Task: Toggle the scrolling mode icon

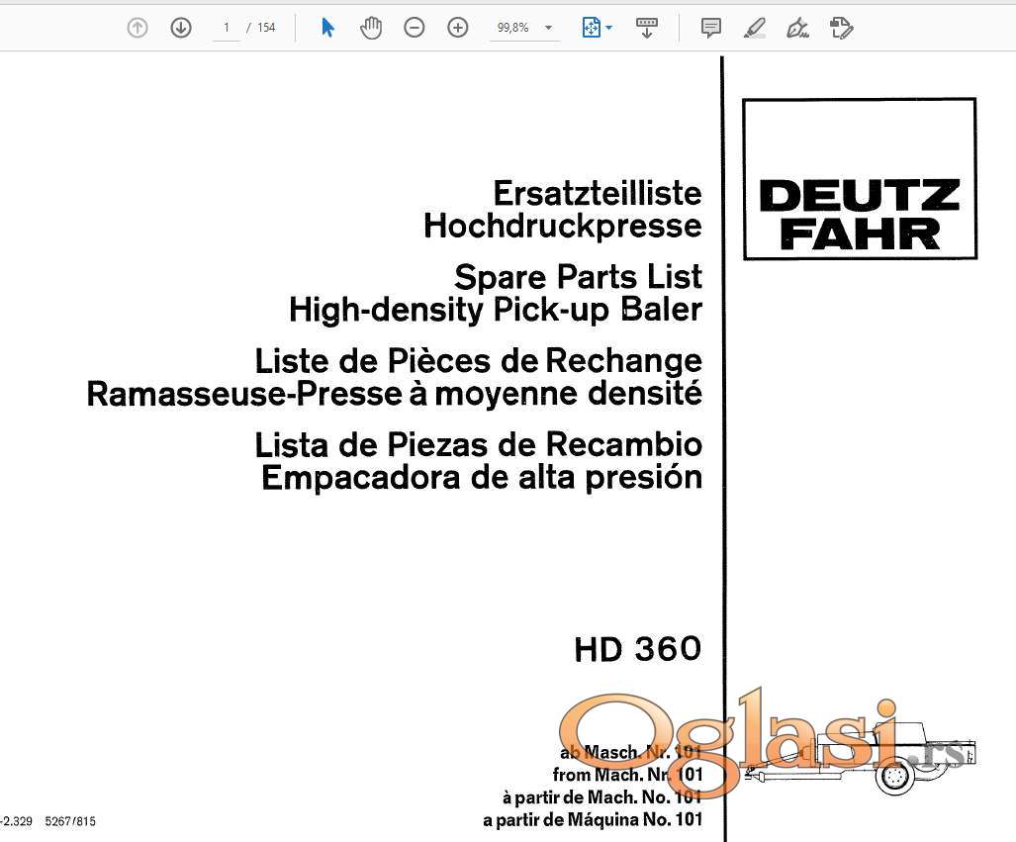Action: coord(647,28)
